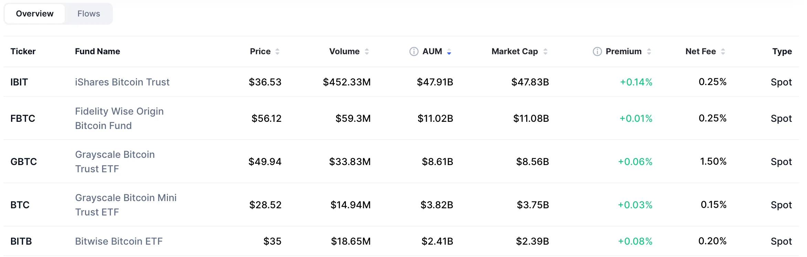Click Spot type in BITB row
The height and width of the screenshot is (257, 807).
coord(781,241)
